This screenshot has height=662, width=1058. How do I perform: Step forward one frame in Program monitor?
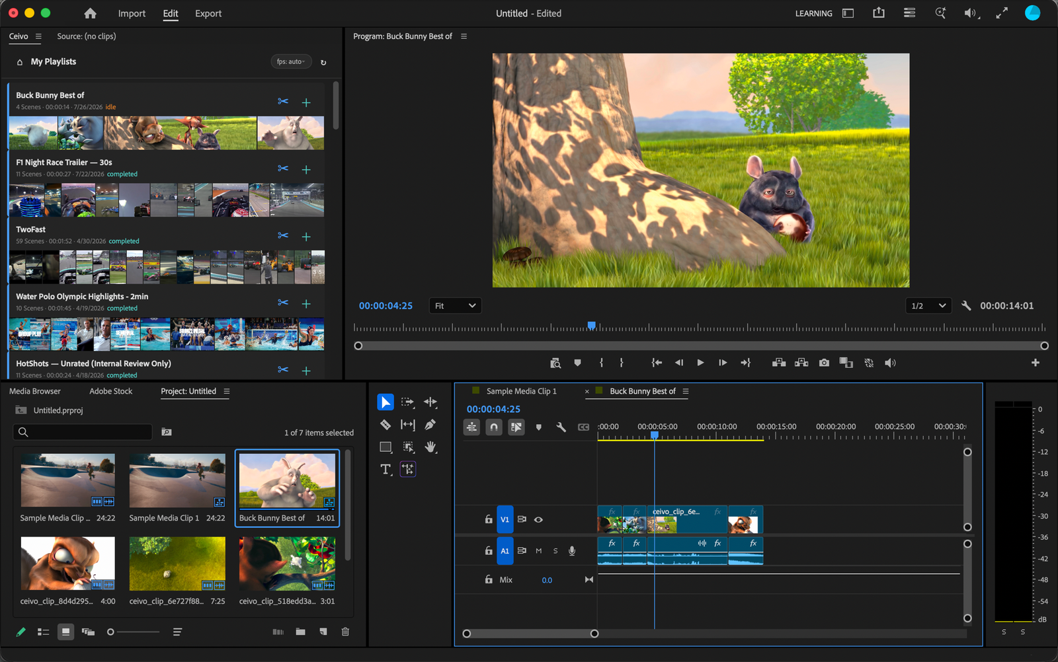pos(723,363)
